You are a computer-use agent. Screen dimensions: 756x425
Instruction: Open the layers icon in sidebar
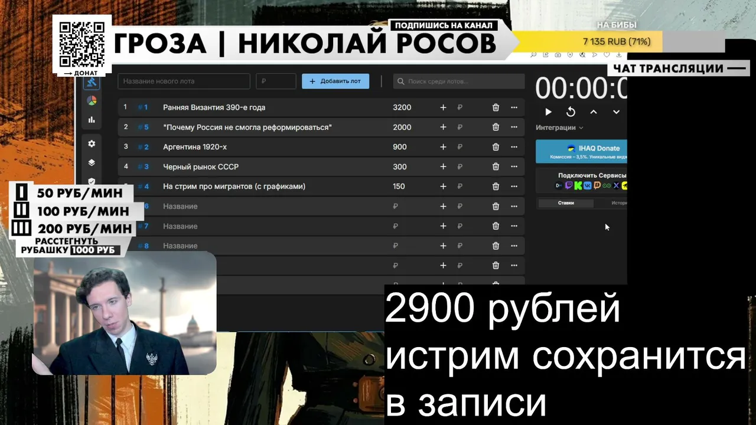coord(92,163)
